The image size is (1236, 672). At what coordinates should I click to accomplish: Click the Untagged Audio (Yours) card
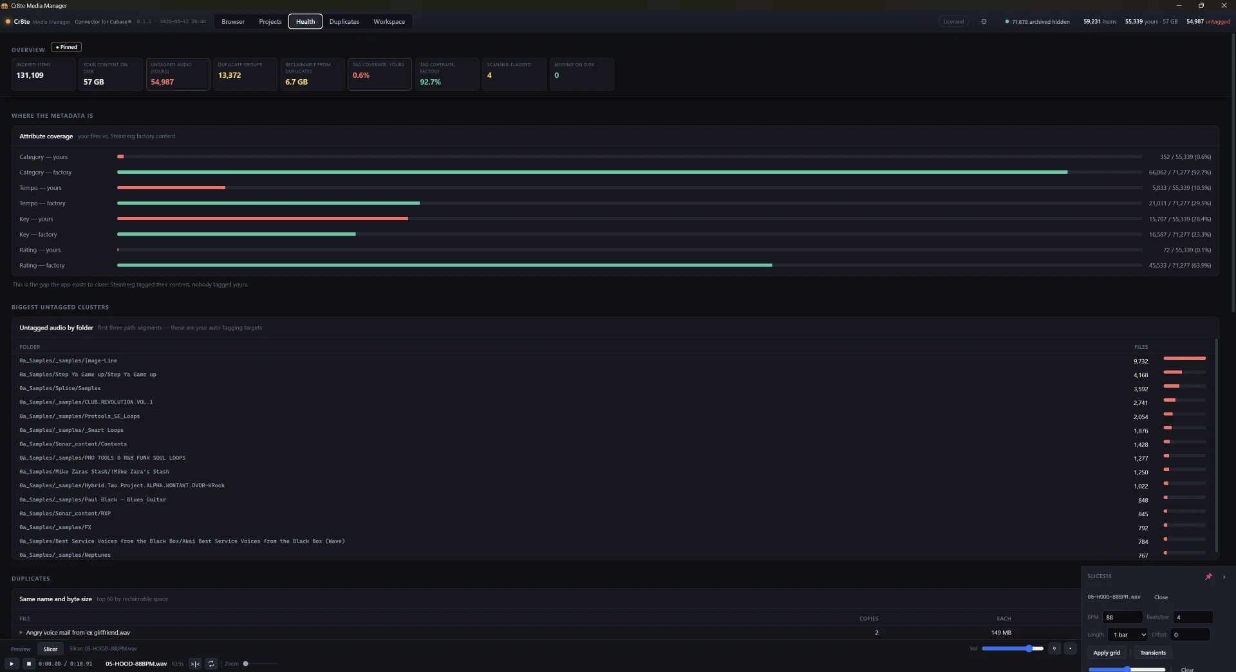(178, 74)
